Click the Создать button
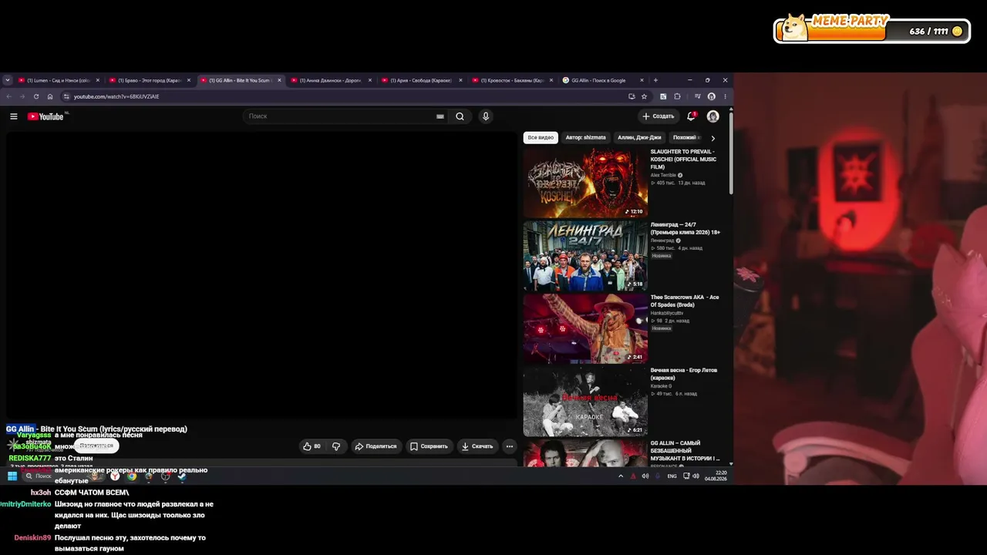The height and width of the screenshot is (555, 987). [x=658, y=116]
